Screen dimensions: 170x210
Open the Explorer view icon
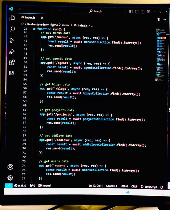[x=12, y=18]
